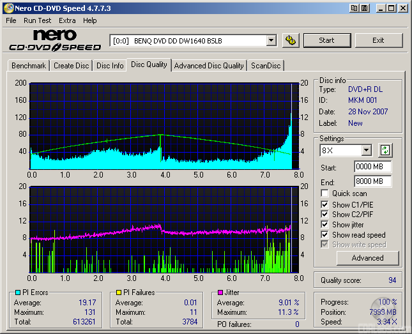Open the BENQ drive selection dropdown

click(x=271, y=40)
